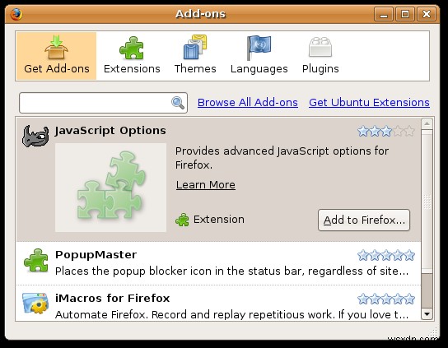The height and width of the screenshot is (348, 448).
Task: Click the large puzzle preview thumbnail
Action: click(110, 188)
